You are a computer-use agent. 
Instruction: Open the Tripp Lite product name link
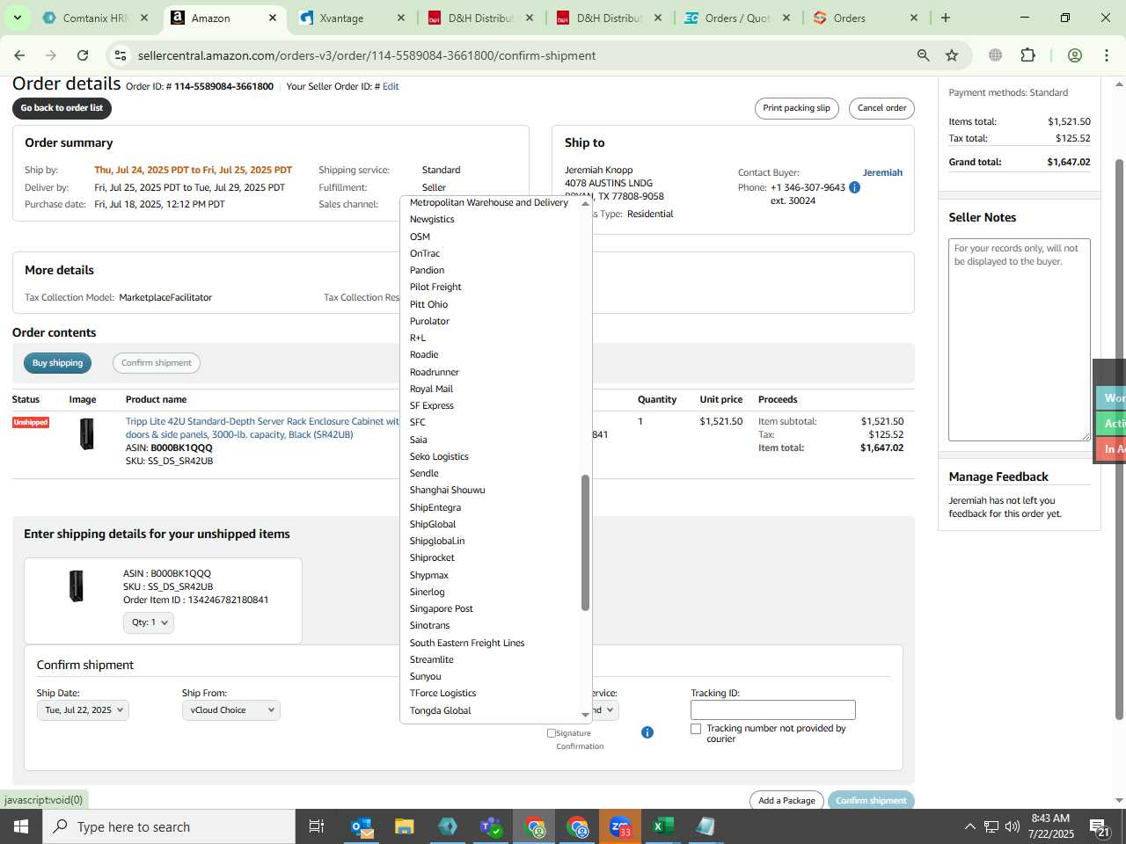[262, 428]
